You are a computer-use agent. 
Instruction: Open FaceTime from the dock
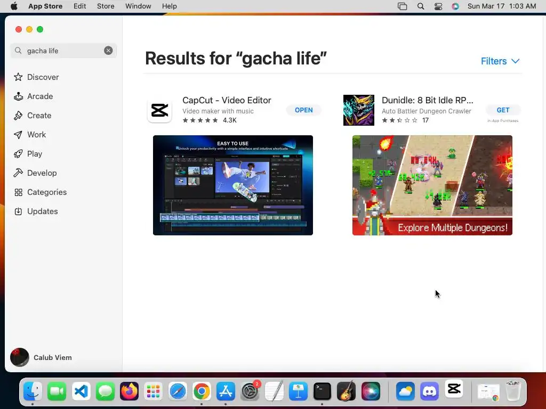[x=57, y=391]
